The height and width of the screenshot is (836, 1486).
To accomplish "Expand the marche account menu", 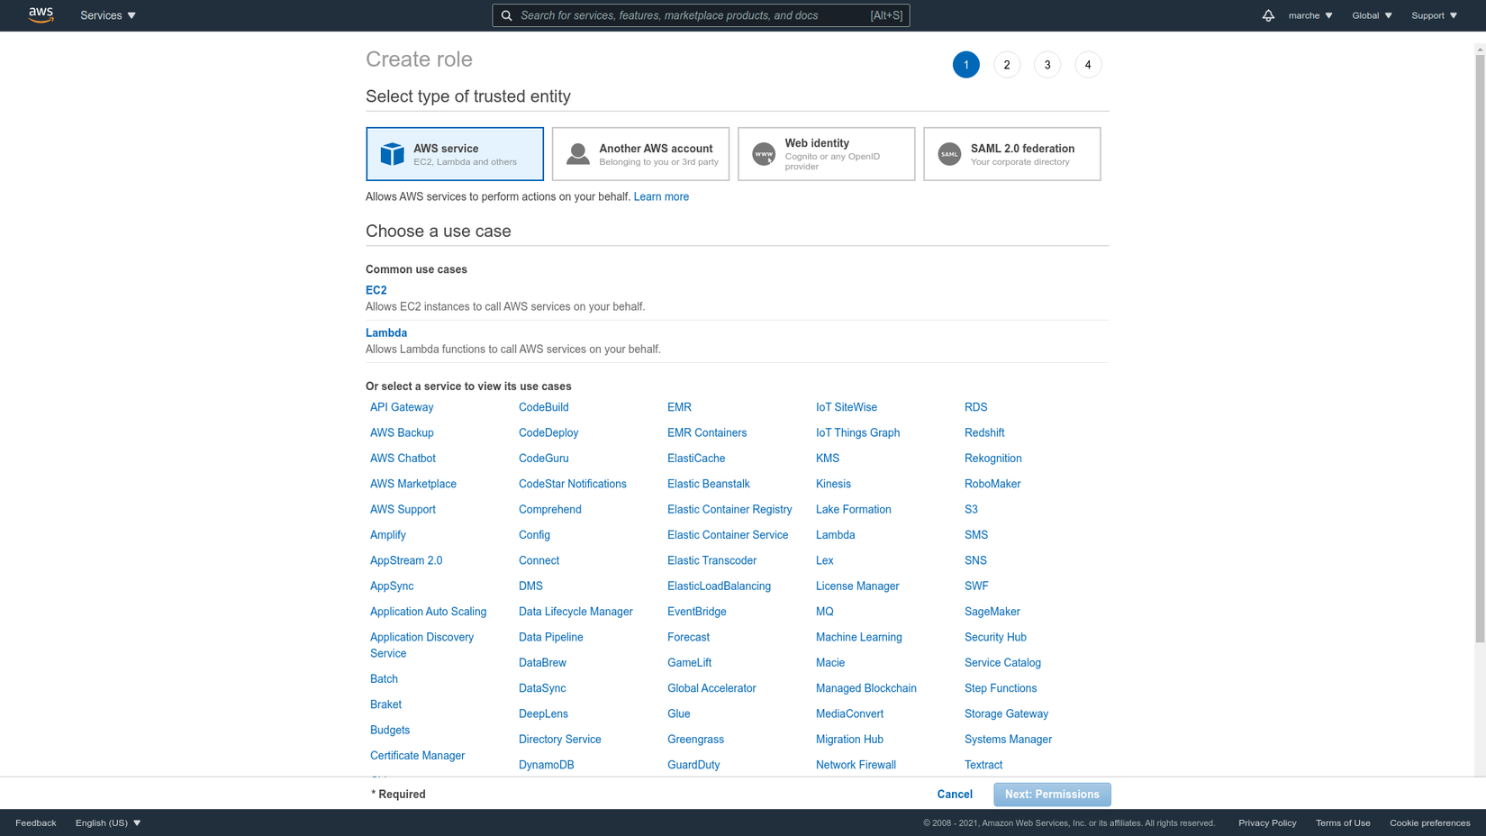I will click(1310, 15).
